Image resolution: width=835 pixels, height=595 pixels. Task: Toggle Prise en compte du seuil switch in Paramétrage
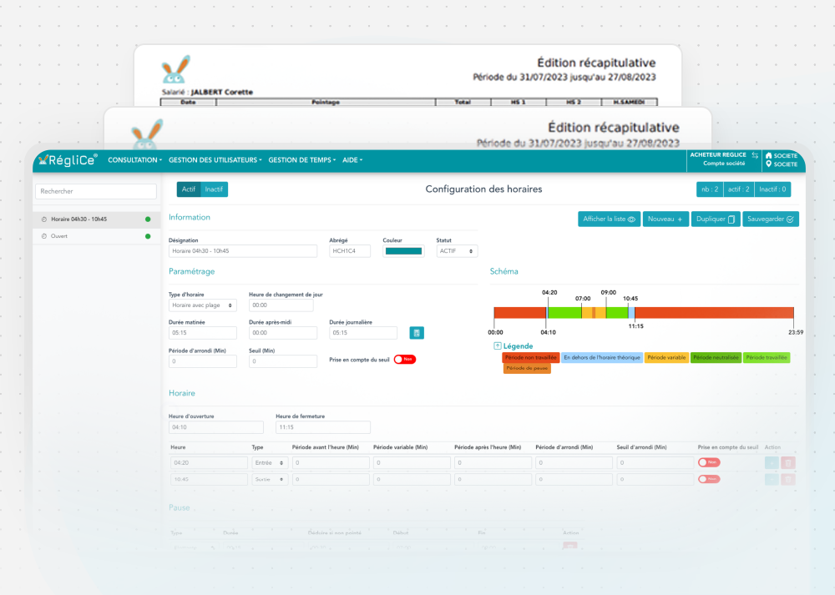(405, 360)
